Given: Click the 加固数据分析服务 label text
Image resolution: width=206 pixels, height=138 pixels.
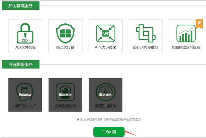Looking at the screenshot, I should click(186, 47).
